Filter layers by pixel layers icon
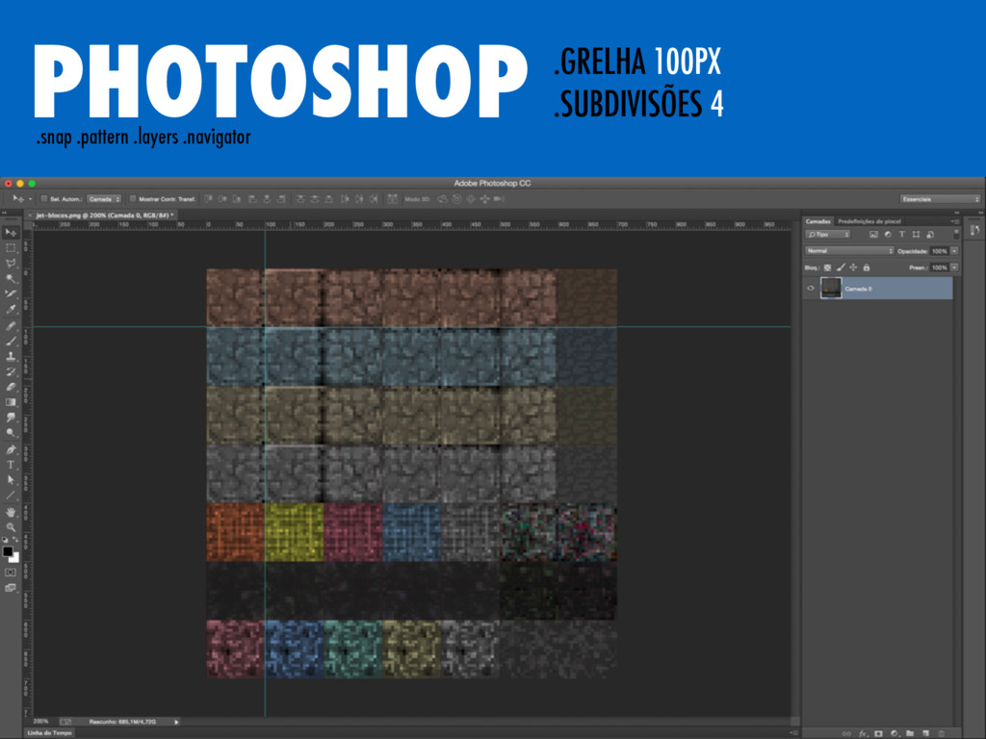Screen dimensions: 986x739 [873, 235]
